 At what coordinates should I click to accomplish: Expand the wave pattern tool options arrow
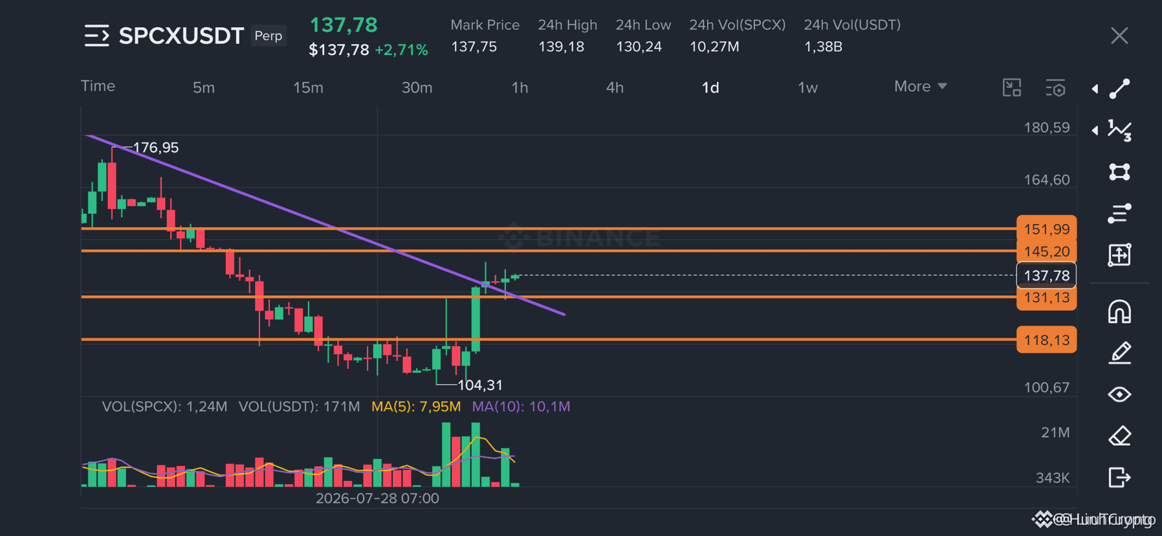(x=1095, y=130)
